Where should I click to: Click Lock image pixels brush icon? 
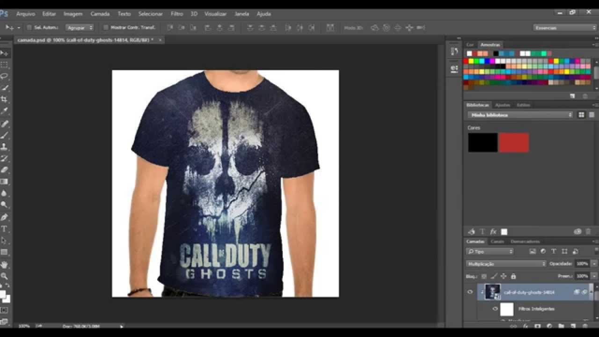(494, 277)
